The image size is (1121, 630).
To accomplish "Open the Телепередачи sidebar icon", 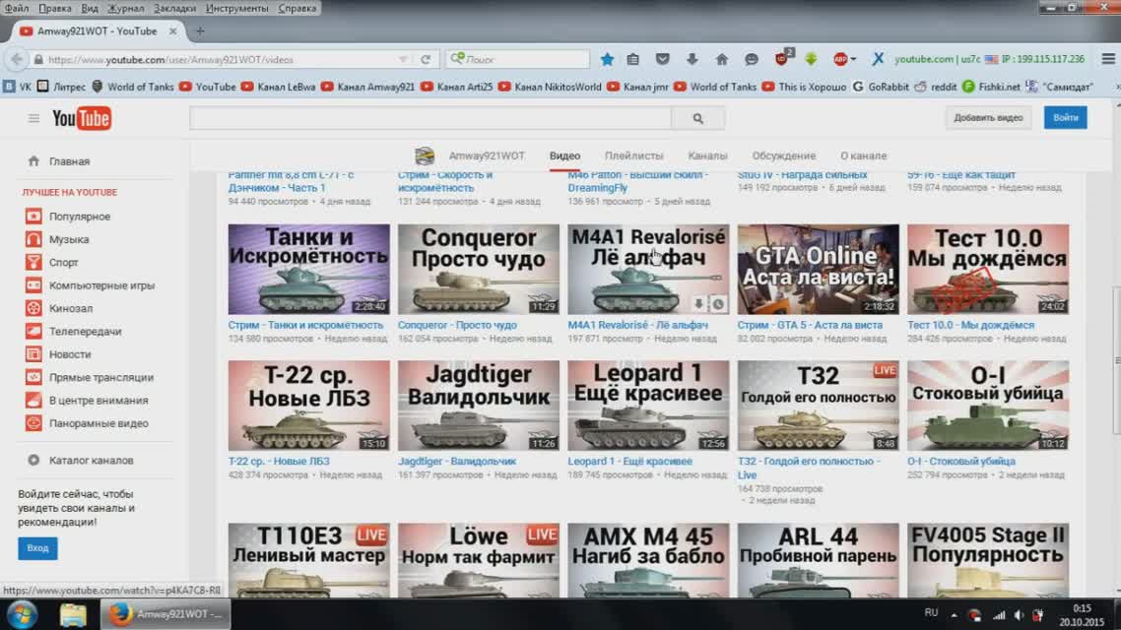I will tap(33, 331).
